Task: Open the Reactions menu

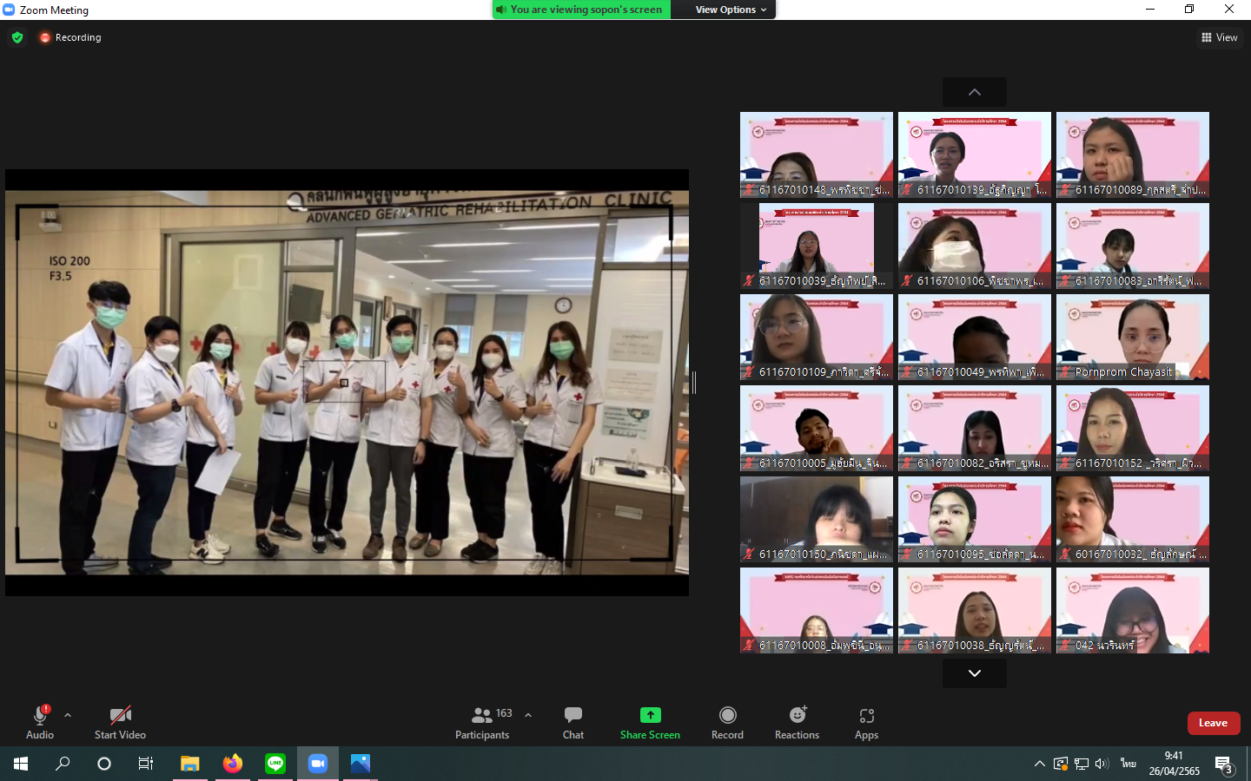Action: tap(797, 722)
